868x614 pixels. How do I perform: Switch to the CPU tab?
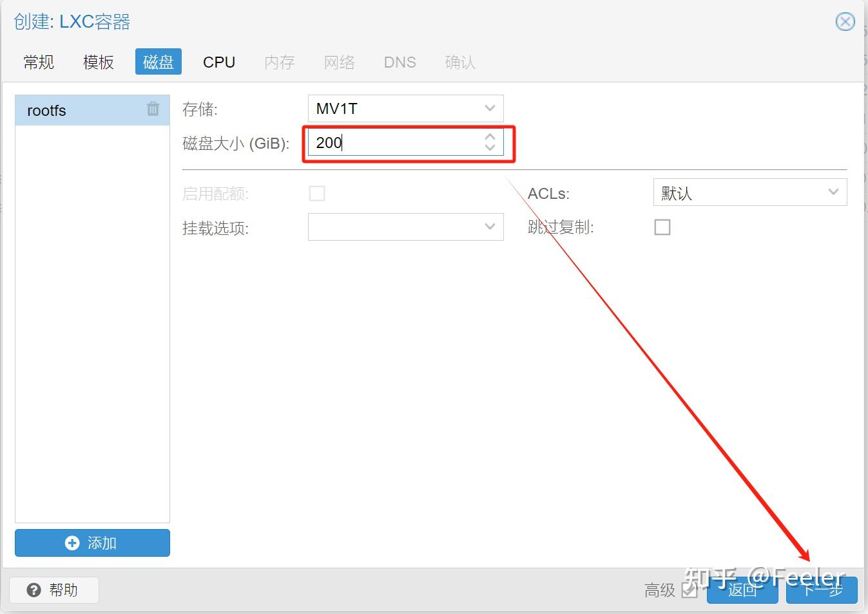[x=218, y=62]
